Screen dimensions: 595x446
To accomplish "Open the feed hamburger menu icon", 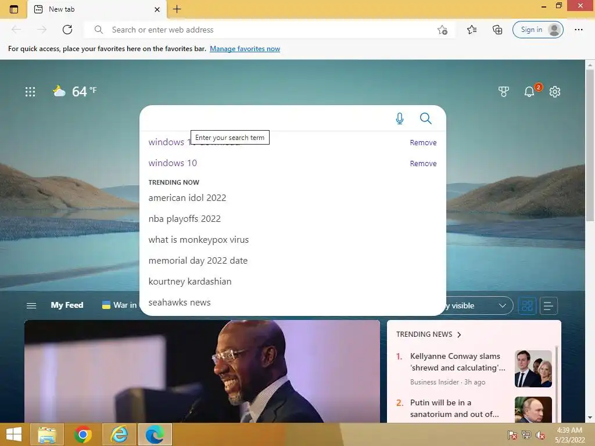I will point(31,305).
